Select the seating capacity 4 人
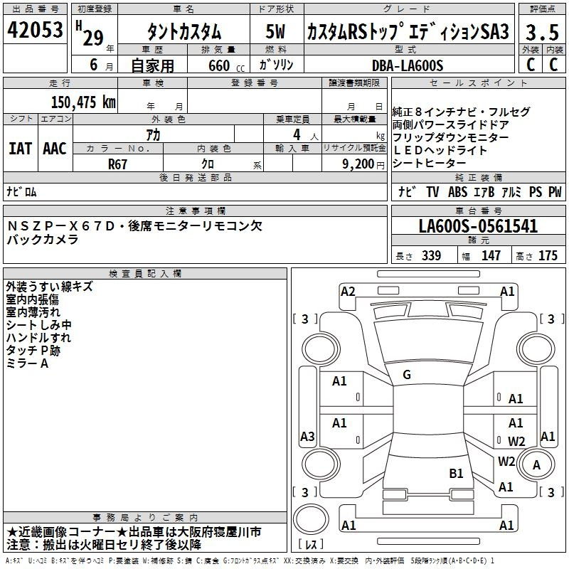This screenshot has width=569, height=569. pyautogui.click(x=306, y=135)
